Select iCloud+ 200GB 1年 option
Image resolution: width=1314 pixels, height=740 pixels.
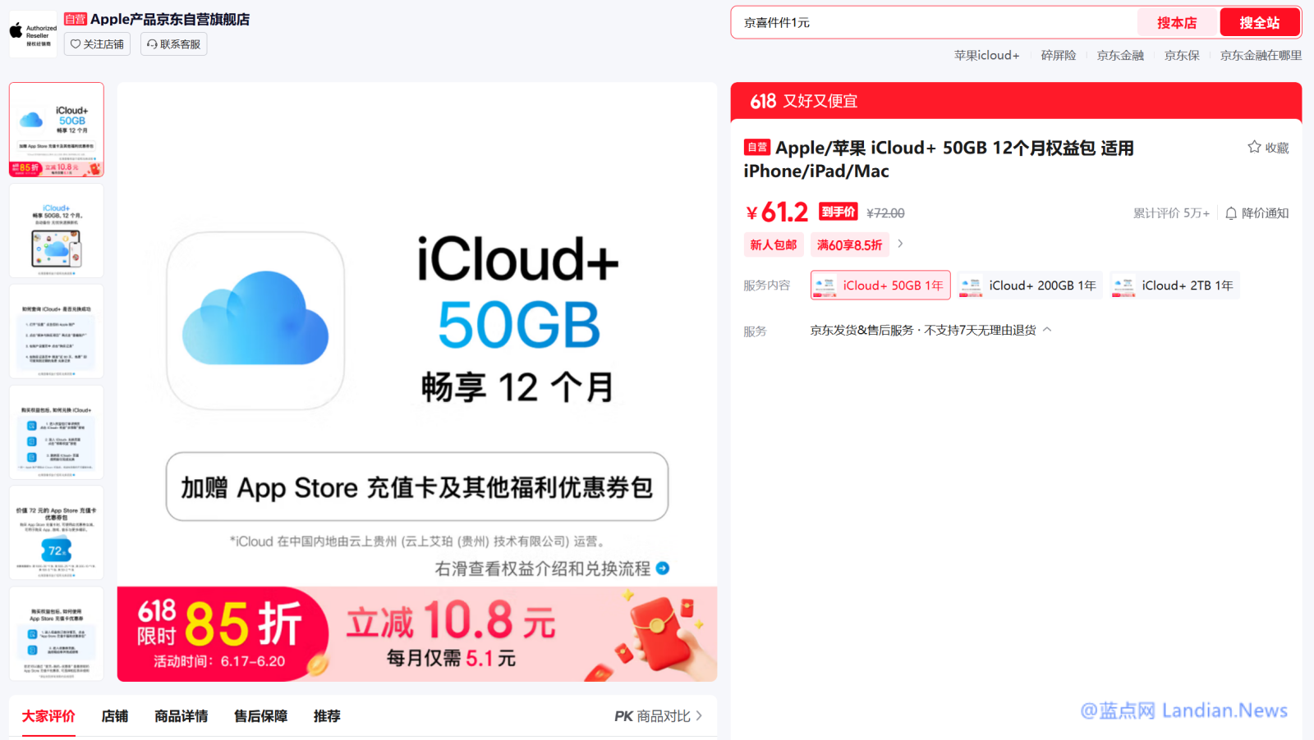[1030, 285]
